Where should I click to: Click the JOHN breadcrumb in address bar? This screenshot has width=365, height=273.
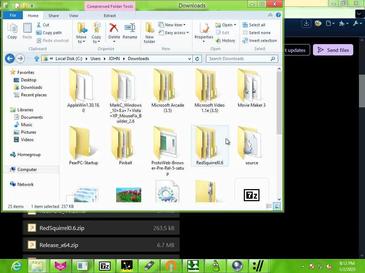point(114,59)
